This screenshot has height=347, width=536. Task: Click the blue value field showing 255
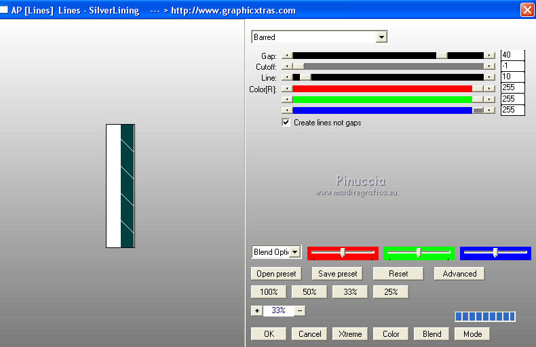pyautogui.click(x=512, y=110)
